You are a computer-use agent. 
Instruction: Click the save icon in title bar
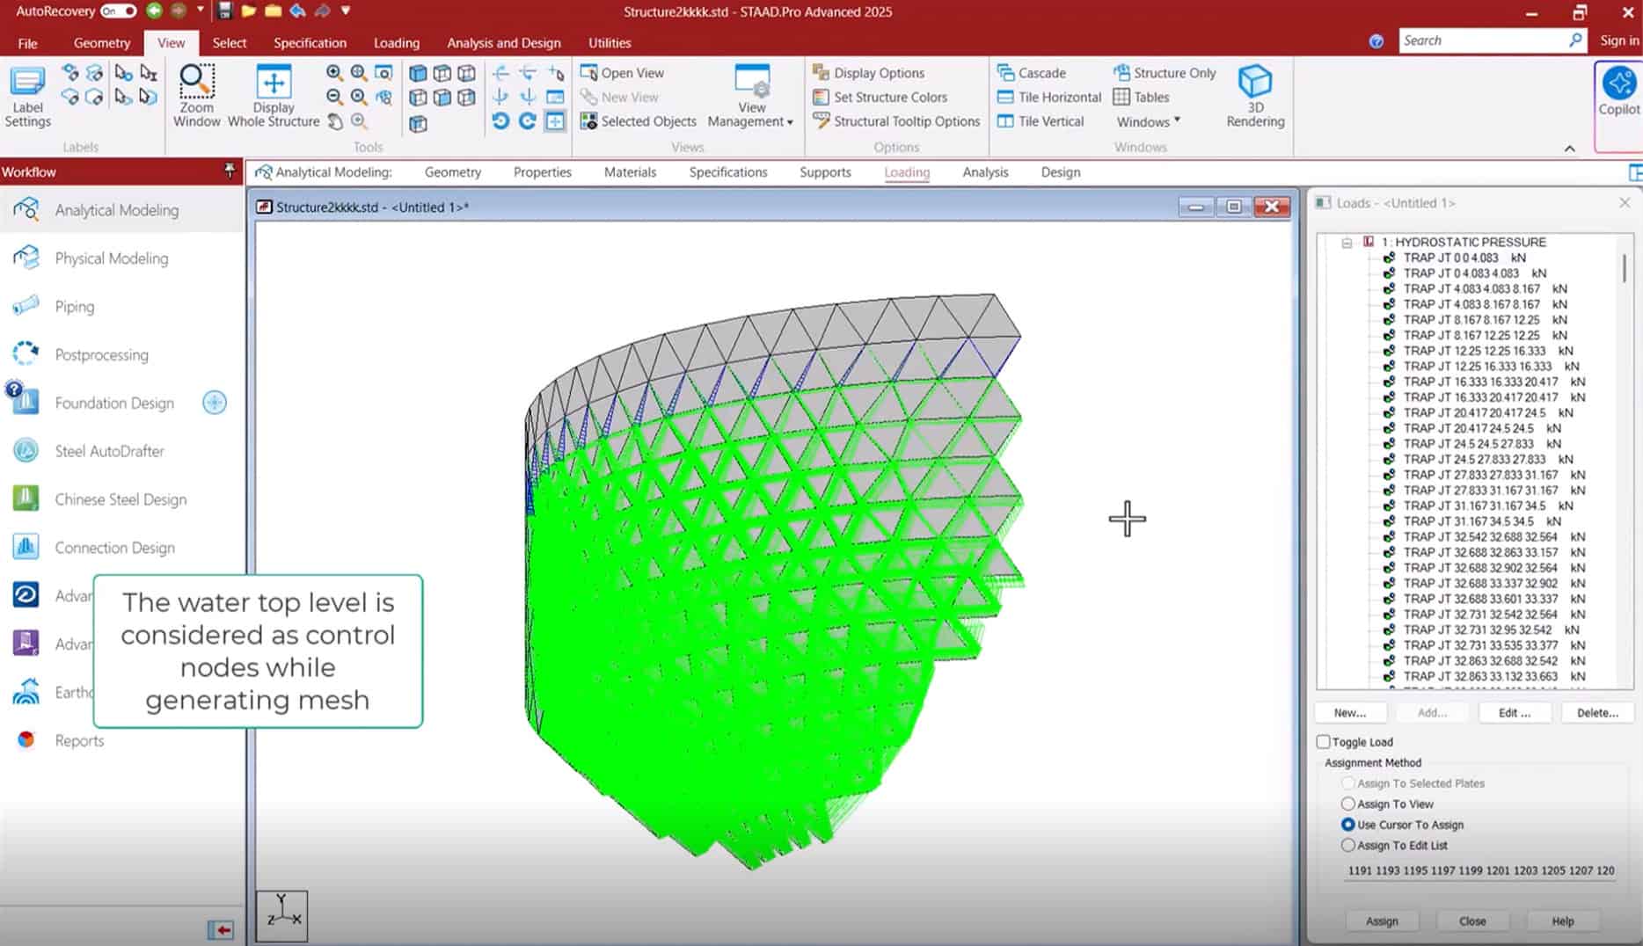[225, 11]
